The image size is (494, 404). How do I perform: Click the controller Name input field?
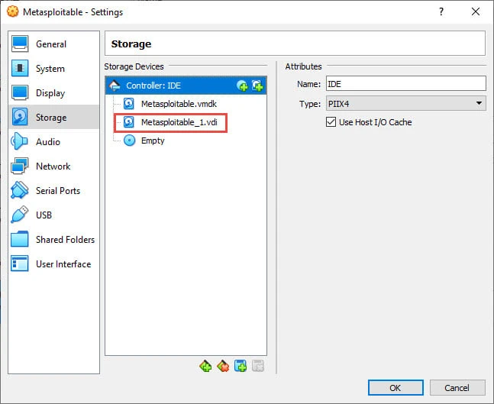click(x=405, y=84)
